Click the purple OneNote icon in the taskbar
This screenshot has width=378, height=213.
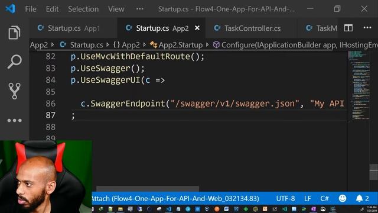pos(313,209)
